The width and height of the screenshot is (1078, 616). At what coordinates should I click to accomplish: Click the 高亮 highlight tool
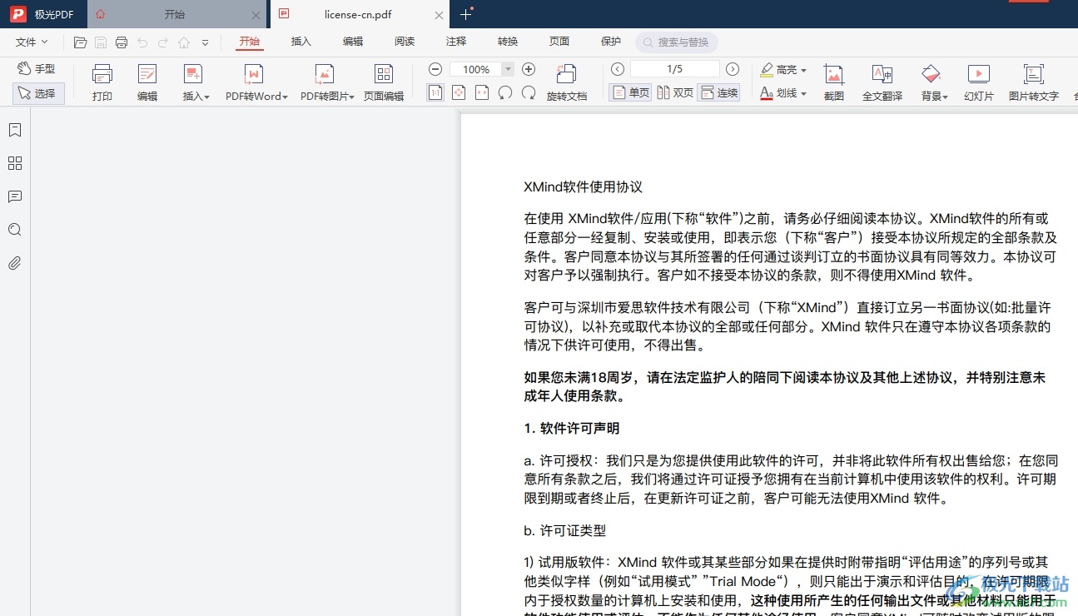pos(778,70)
